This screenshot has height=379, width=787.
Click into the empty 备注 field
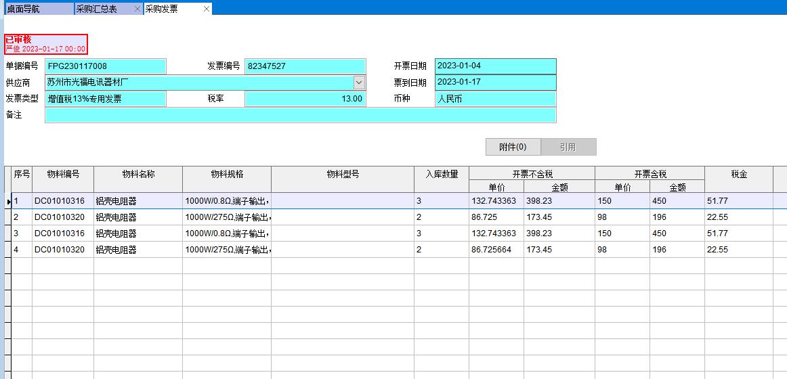pos(300,115)
